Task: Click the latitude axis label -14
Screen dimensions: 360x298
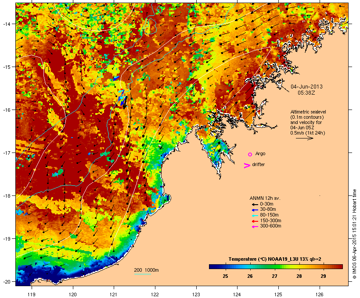Action: [x=7, y=24]
